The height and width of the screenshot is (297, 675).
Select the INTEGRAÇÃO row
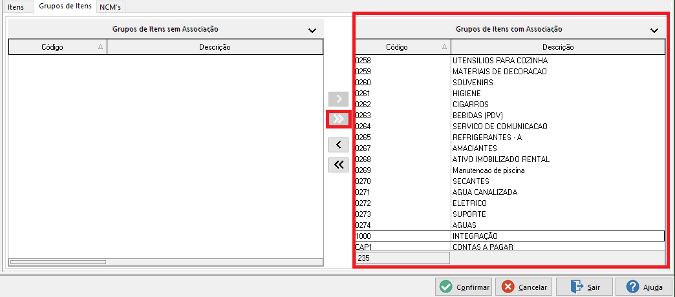(509, 236)
